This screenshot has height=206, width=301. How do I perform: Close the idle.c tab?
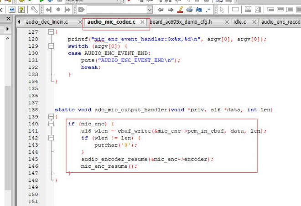coord(254,22)
